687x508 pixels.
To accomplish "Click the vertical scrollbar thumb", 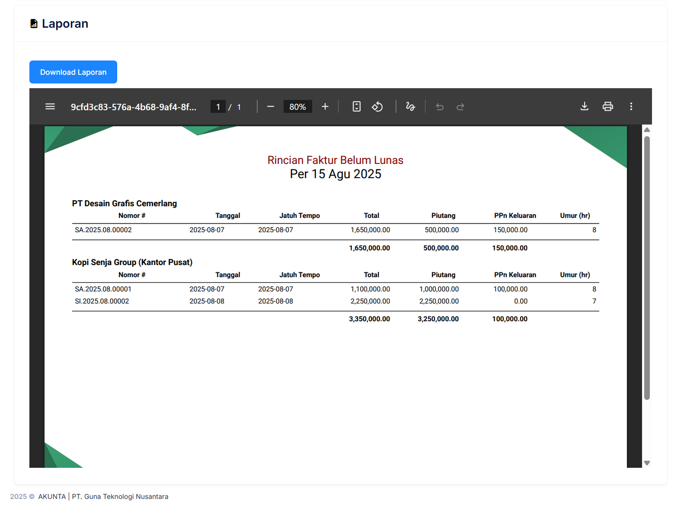I will pos(647,268).
